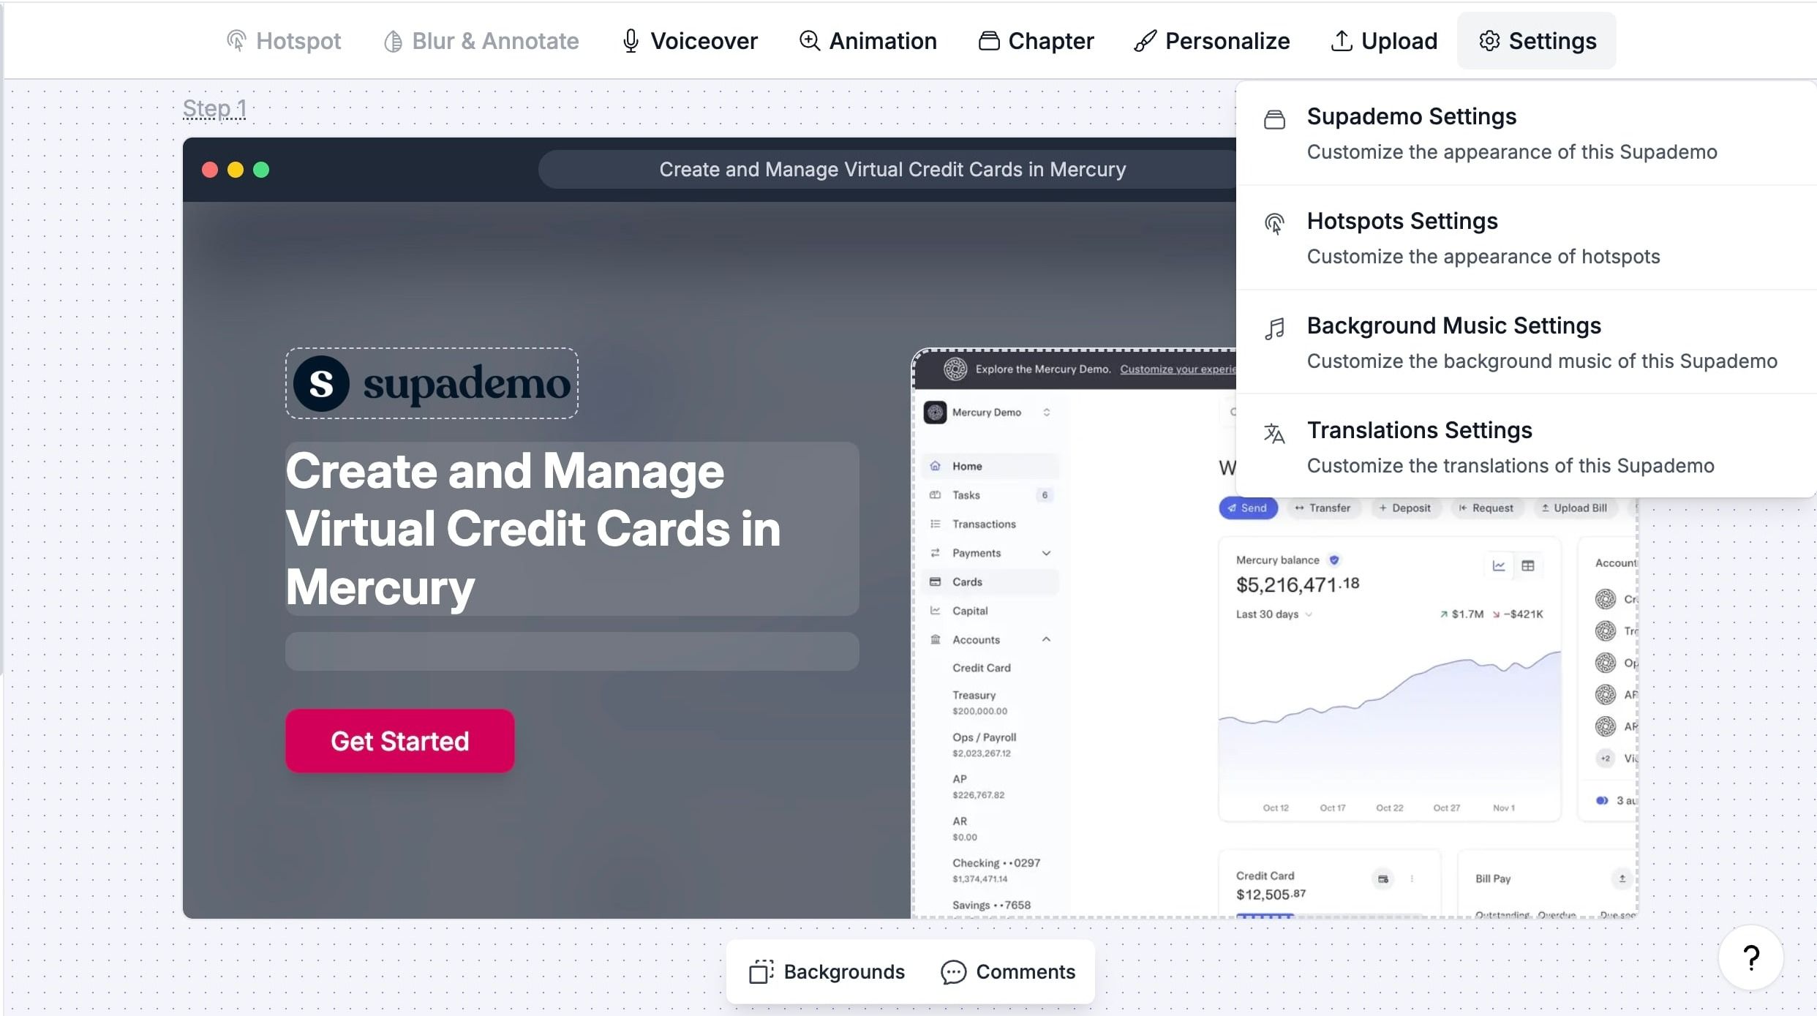This screenshot has width=1817, height=1016.
Task: Select the Chapter toolbar item
Action: point(1036,41)
